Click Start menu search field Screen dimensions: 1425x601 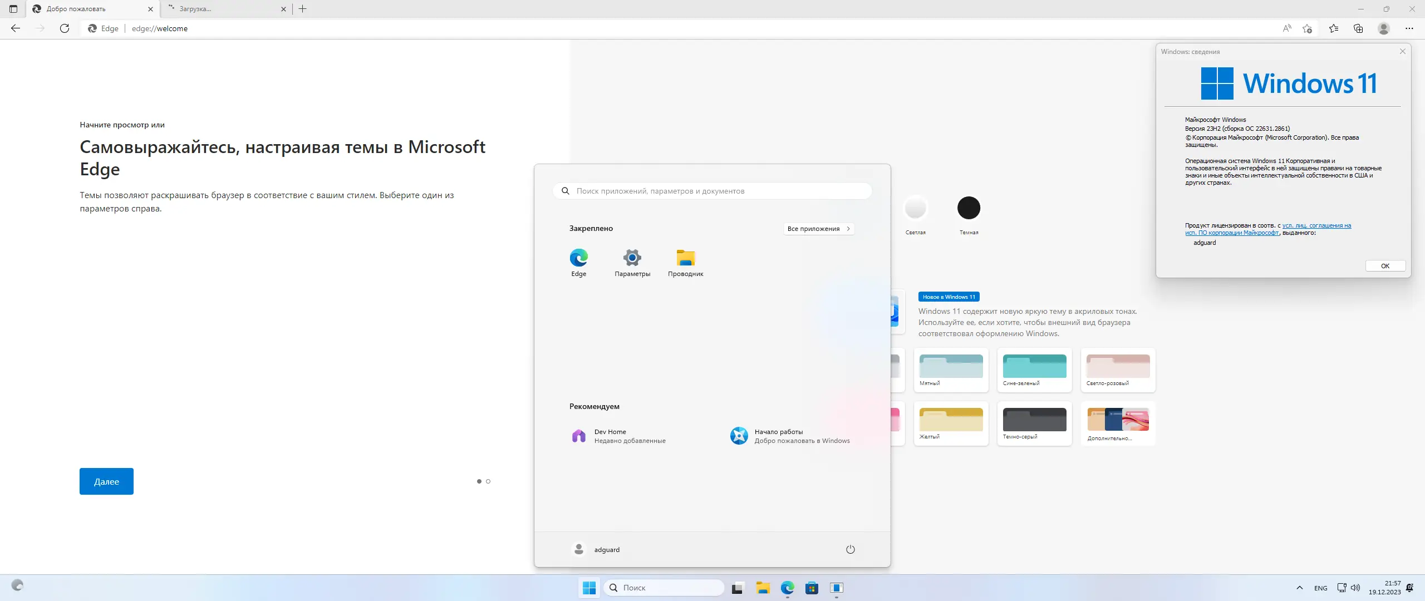712,191
